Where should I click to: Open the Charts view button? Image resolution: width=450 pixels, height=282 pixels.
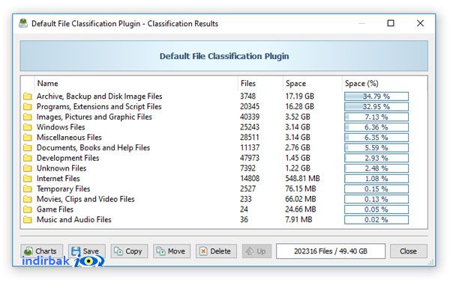click(41, 251)
